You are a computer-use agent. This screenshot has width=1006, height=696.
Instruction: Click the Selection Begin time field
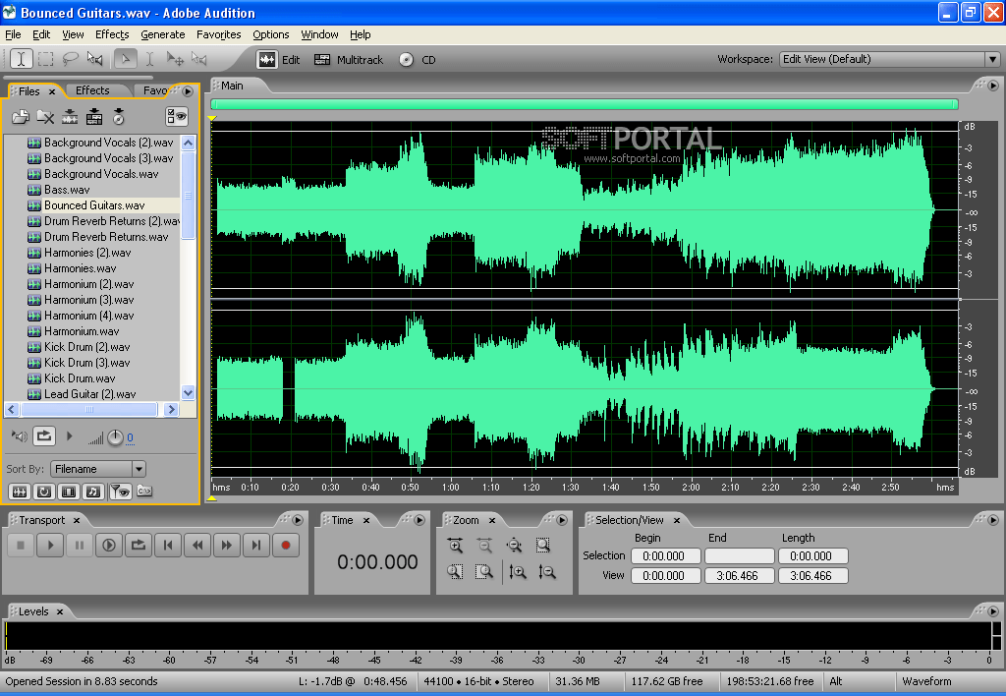pos(665,556)
